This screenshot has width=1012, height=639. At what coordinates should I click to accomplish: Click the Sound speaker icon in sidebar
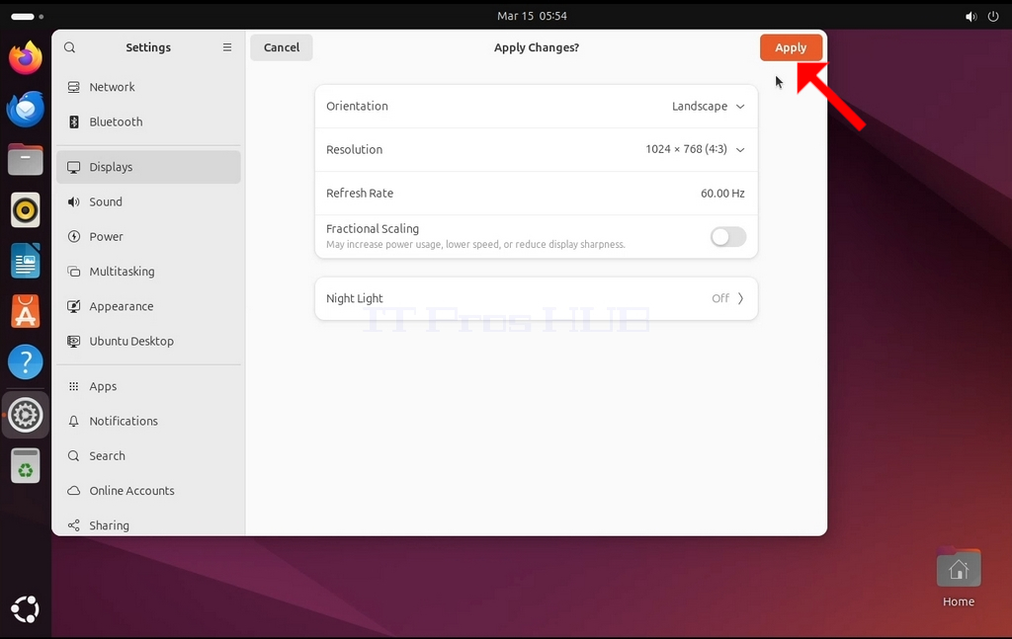(x=74, y=201)
